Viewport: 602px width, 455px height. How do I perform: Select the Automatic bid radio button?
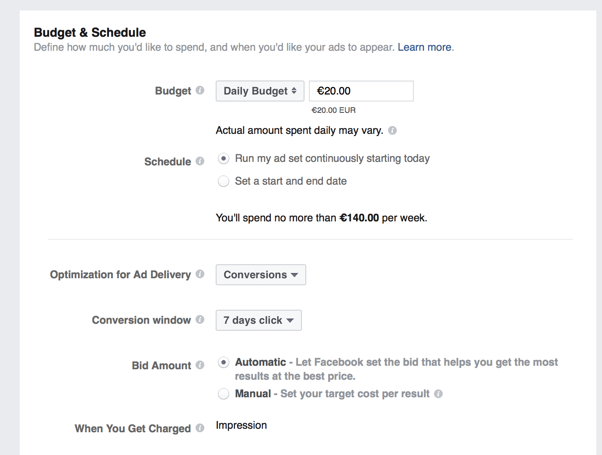point(224,362)
